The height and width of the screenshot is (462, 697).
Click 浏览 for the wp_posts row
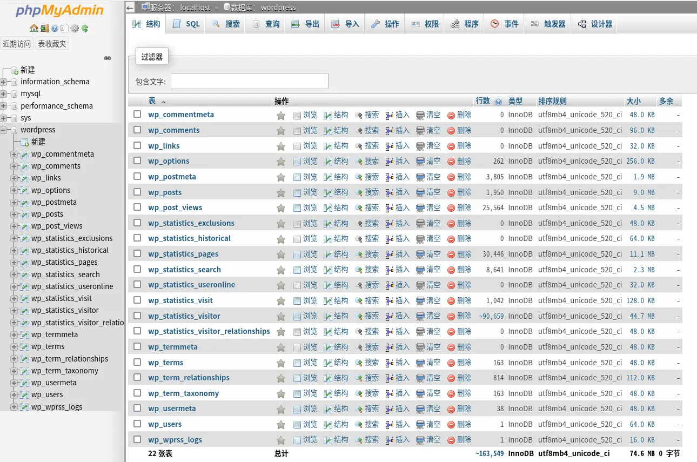click(x=305, y=192)
